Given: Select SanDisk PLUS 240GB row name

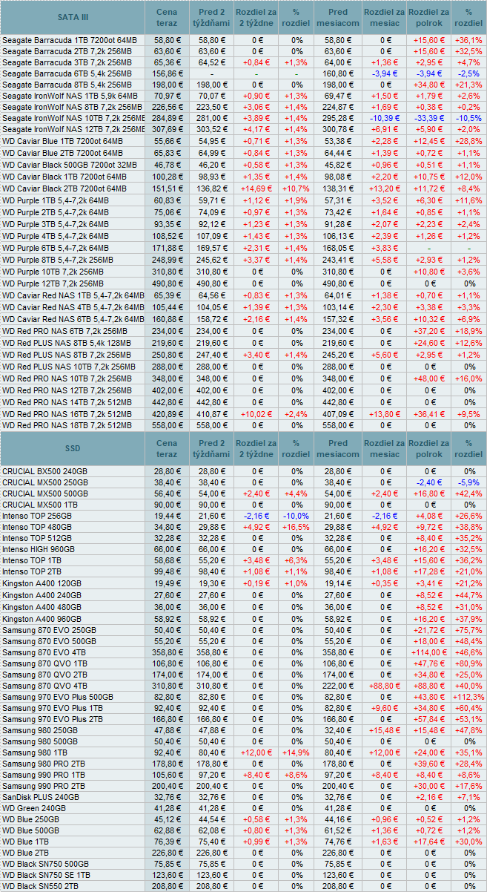Looking at the screenshot, I should coord(40,798).
